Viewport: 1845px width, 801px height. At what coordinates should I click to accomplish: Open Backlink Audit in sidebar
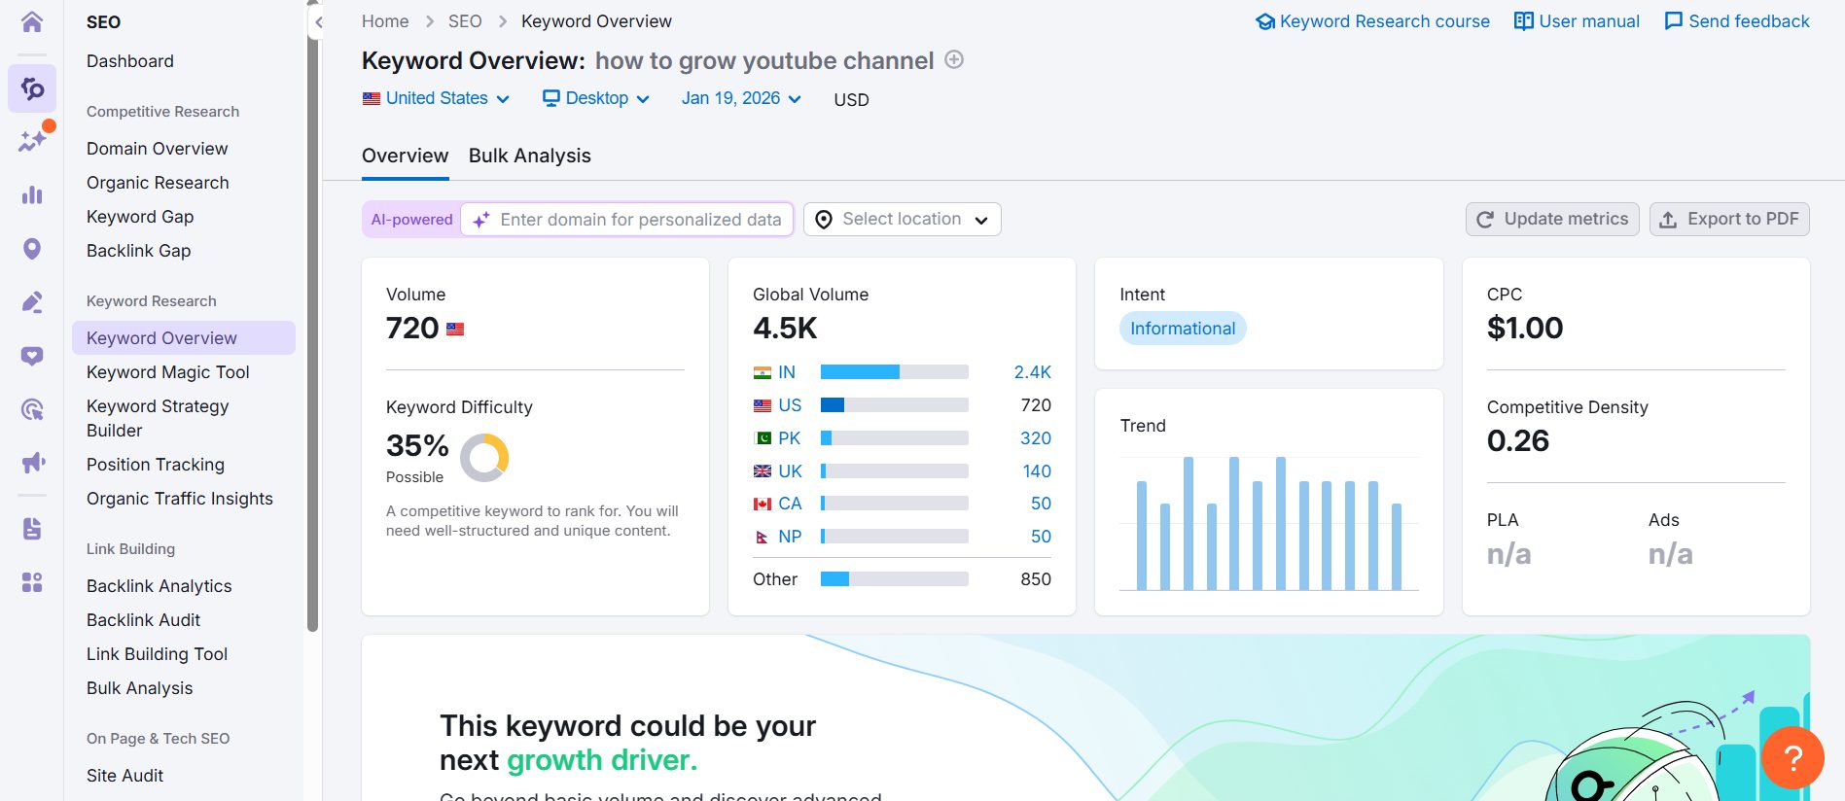(143, 620)
